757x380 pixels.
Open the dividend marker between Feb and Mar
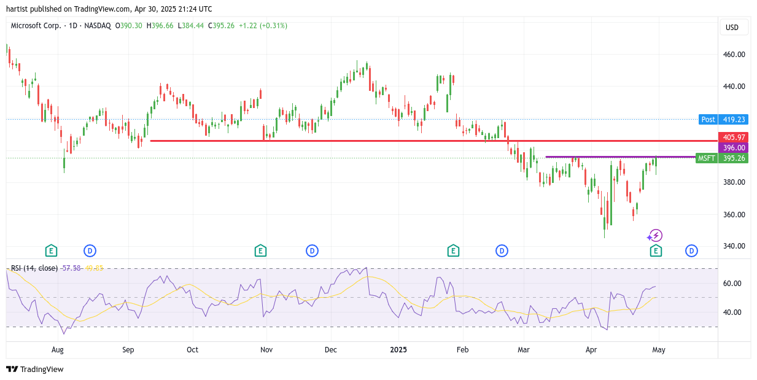502,250
